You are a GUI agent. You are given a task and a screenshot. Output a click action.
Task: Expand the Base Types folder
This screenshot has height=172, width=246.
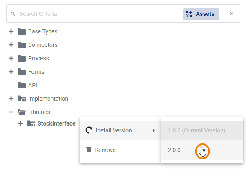[x=11, y=31]
